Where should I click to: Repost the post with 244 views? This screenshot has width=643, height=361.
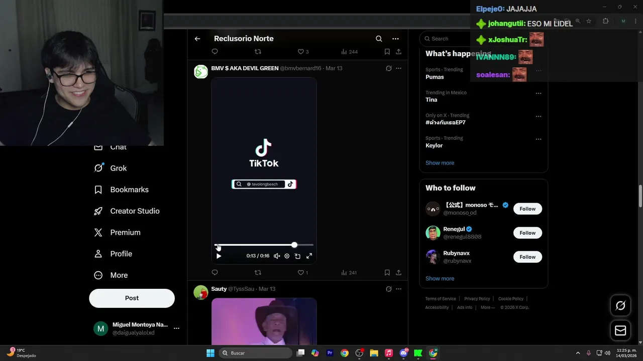(x=258, y=52)
